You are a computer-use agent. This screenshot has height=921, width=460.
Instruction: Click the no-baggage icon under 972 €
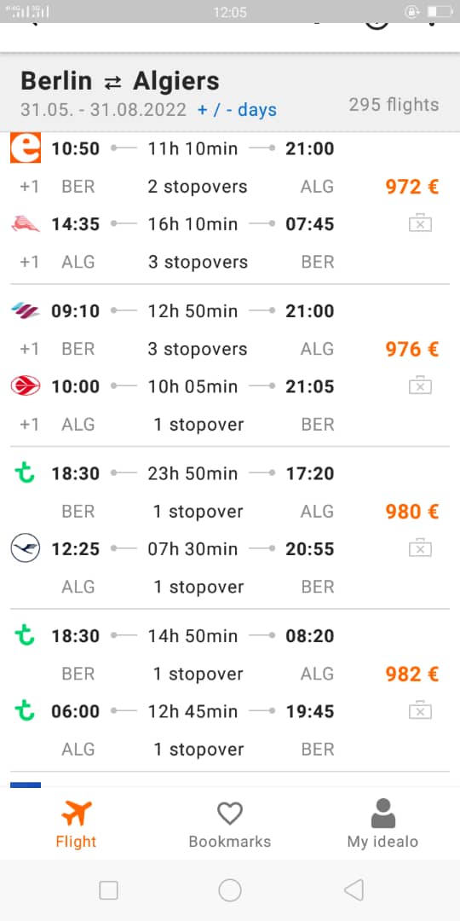[x=420, y=223]
